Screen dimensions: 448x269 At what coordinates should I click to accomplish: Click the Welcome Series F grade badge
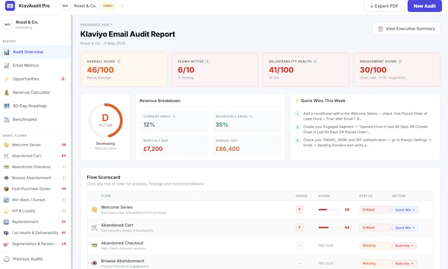[300, 210]
